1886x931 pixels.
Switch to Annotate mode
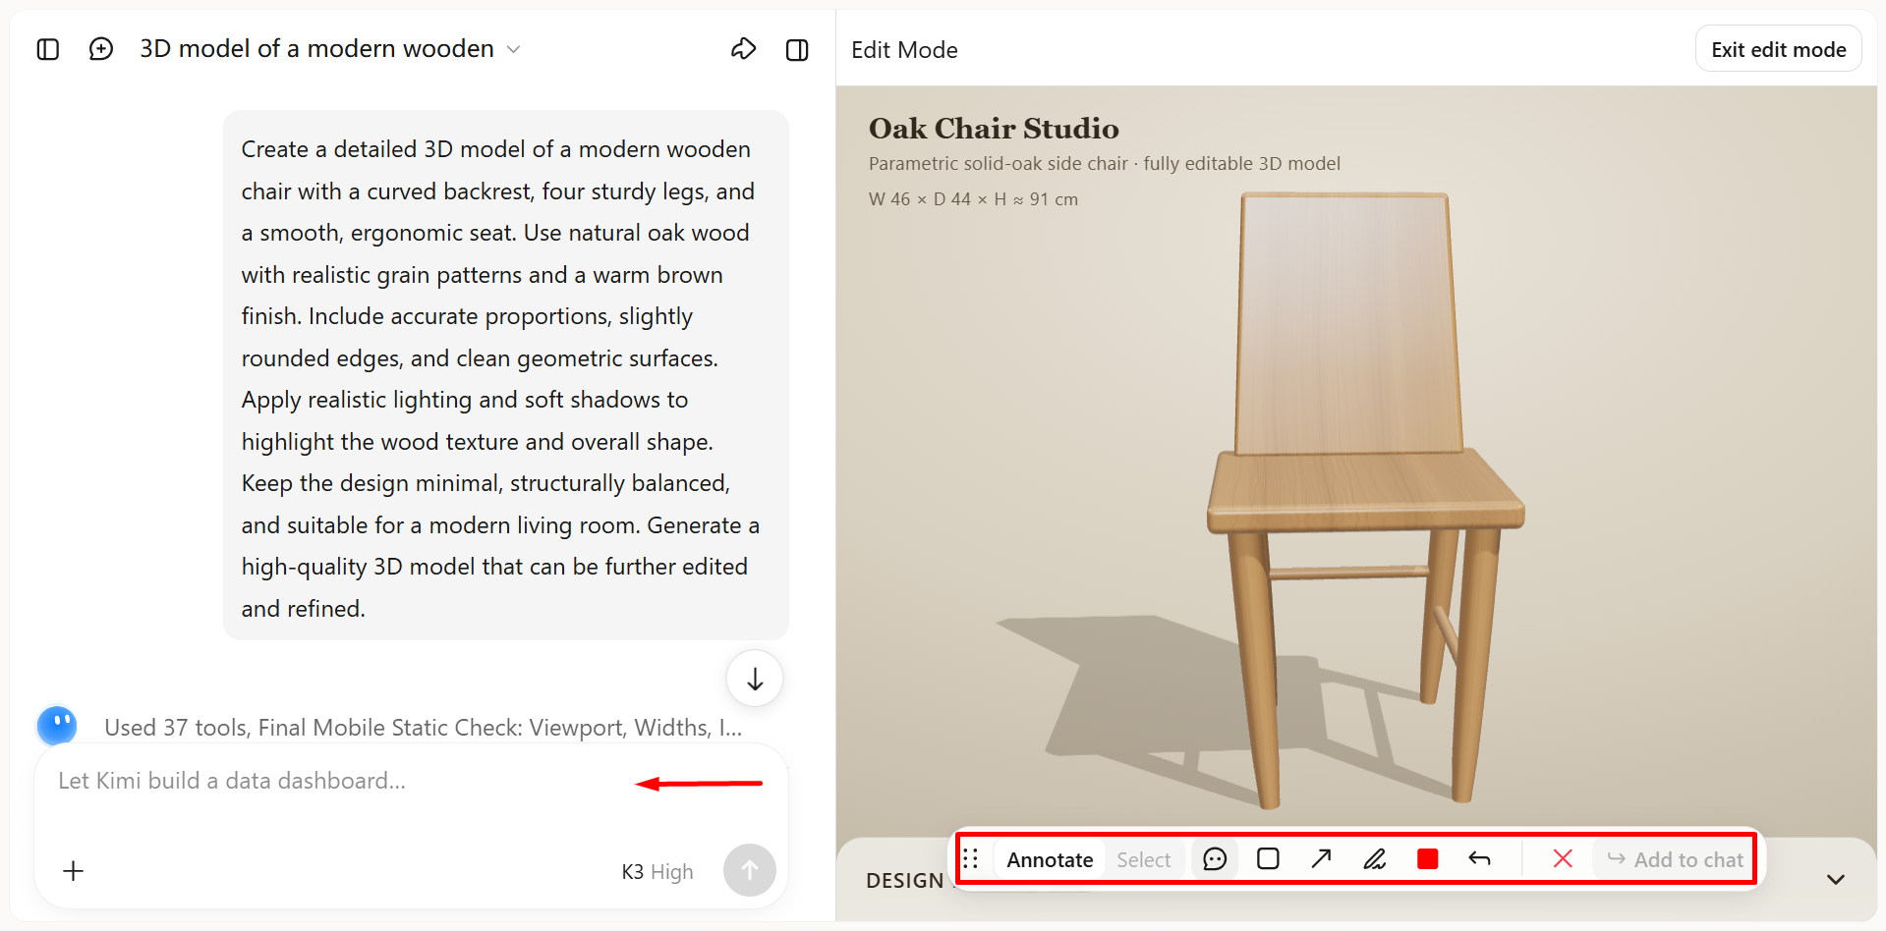pyautogui.click(x=1050, y=860)
